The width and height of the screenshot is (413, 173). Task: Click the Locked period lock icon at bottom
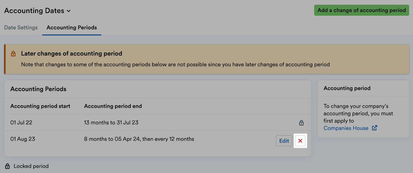[x=8, y=166]
